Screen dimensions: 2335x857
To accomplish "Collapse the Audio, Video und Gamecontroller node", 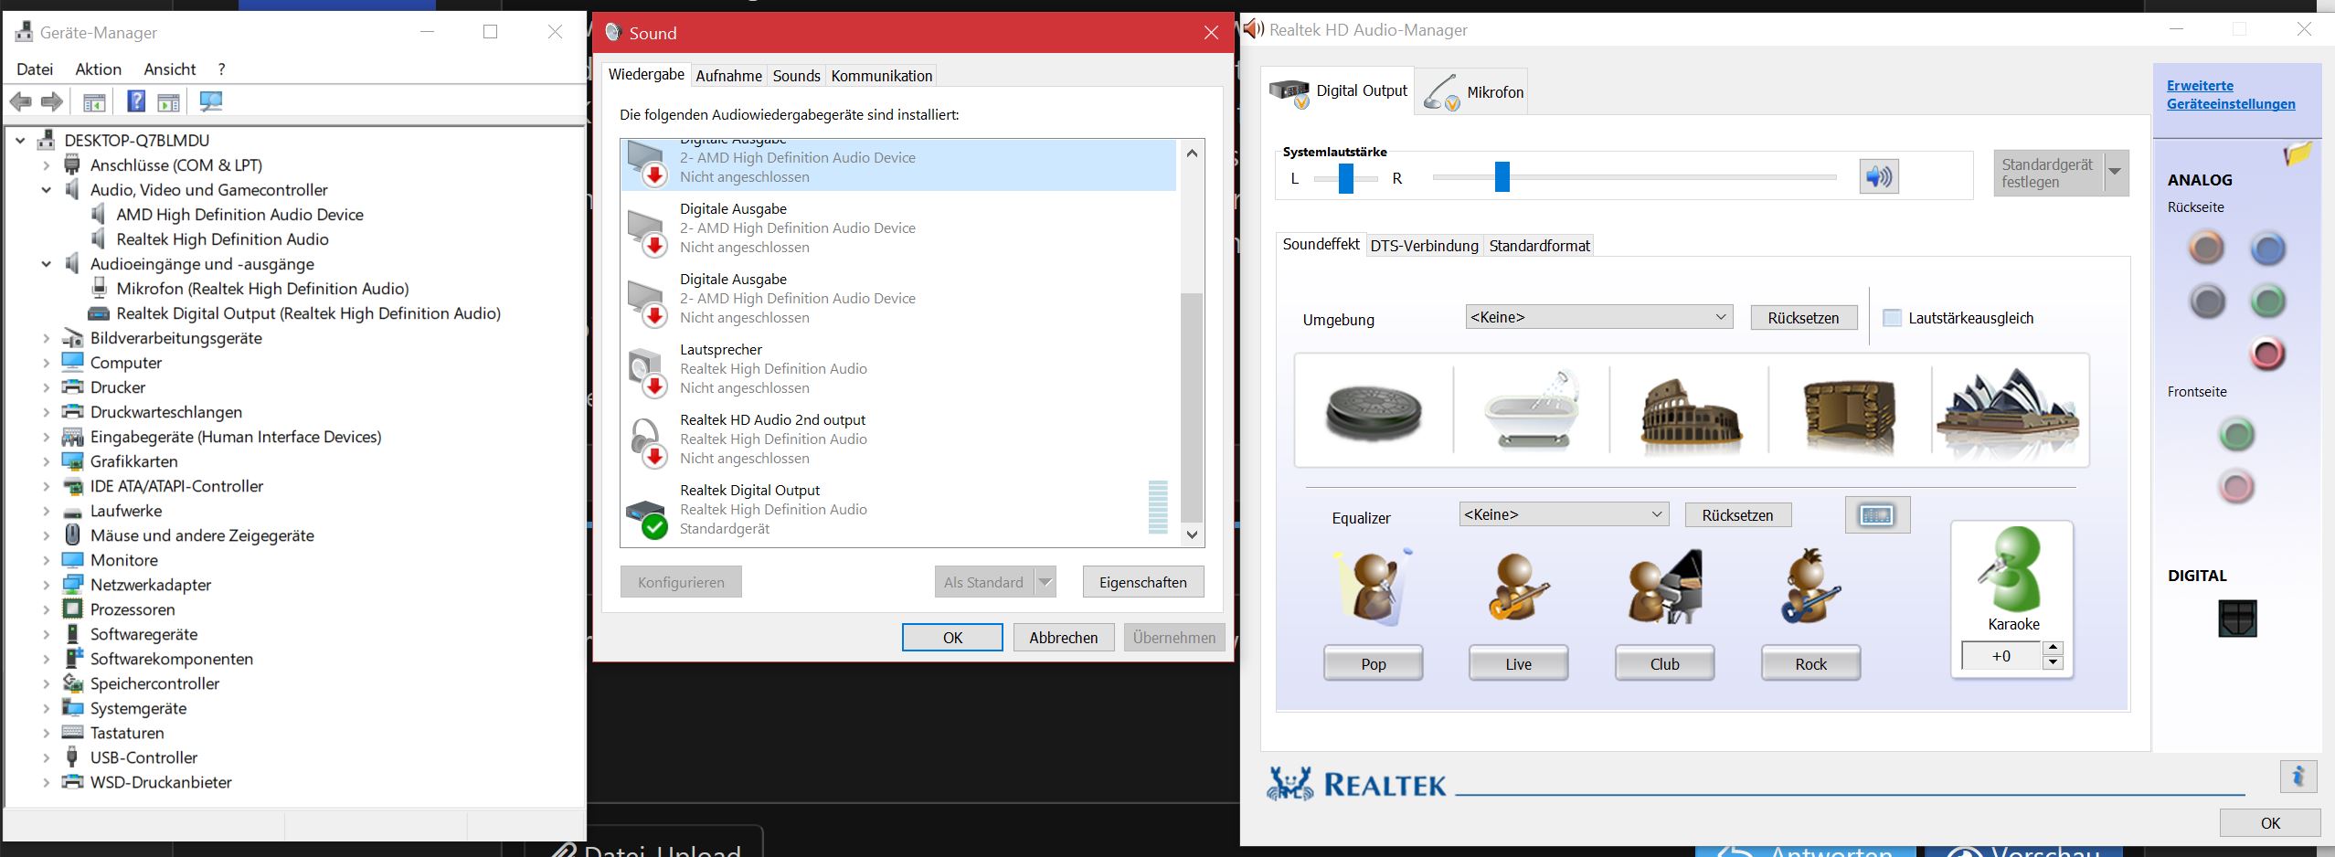I will (46, 190).
